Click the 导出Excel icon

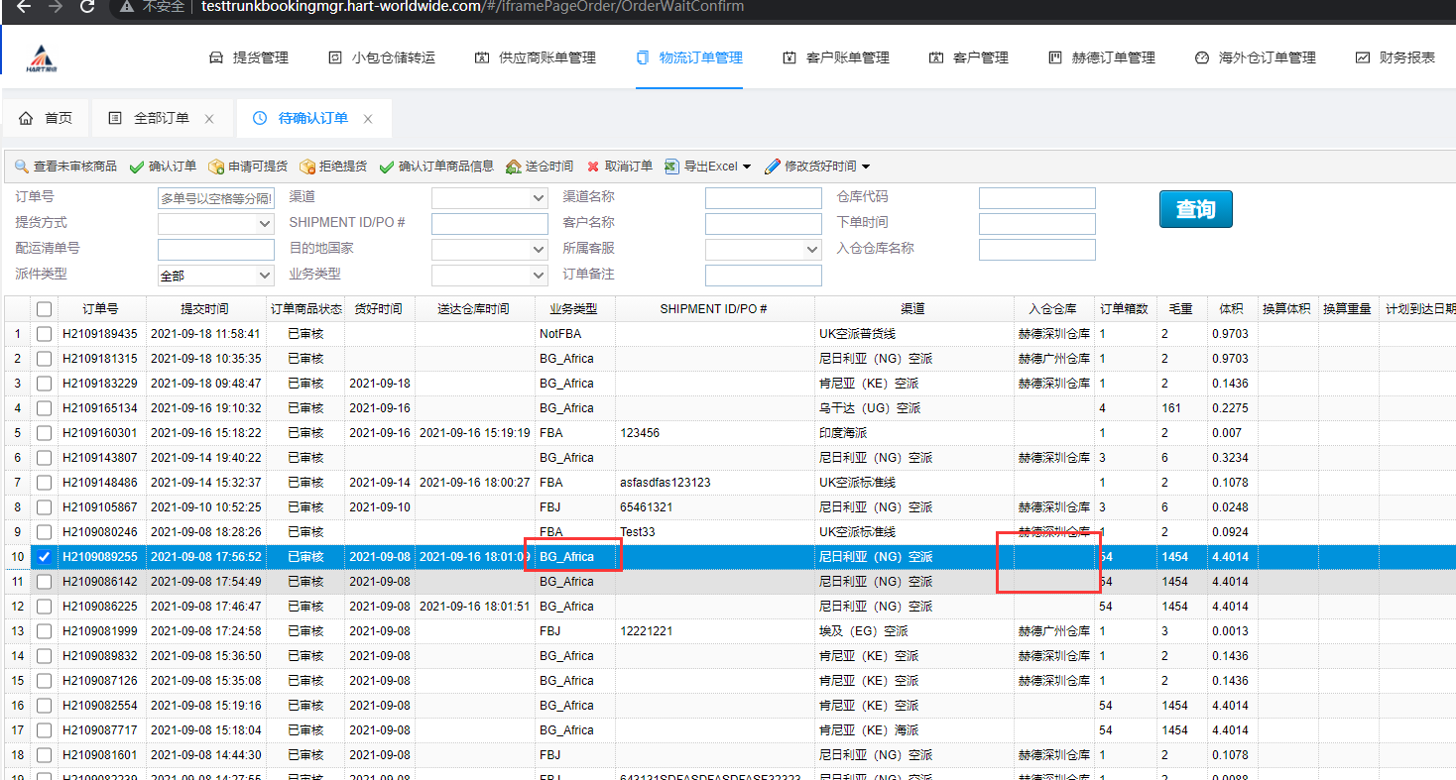point(671,167)
